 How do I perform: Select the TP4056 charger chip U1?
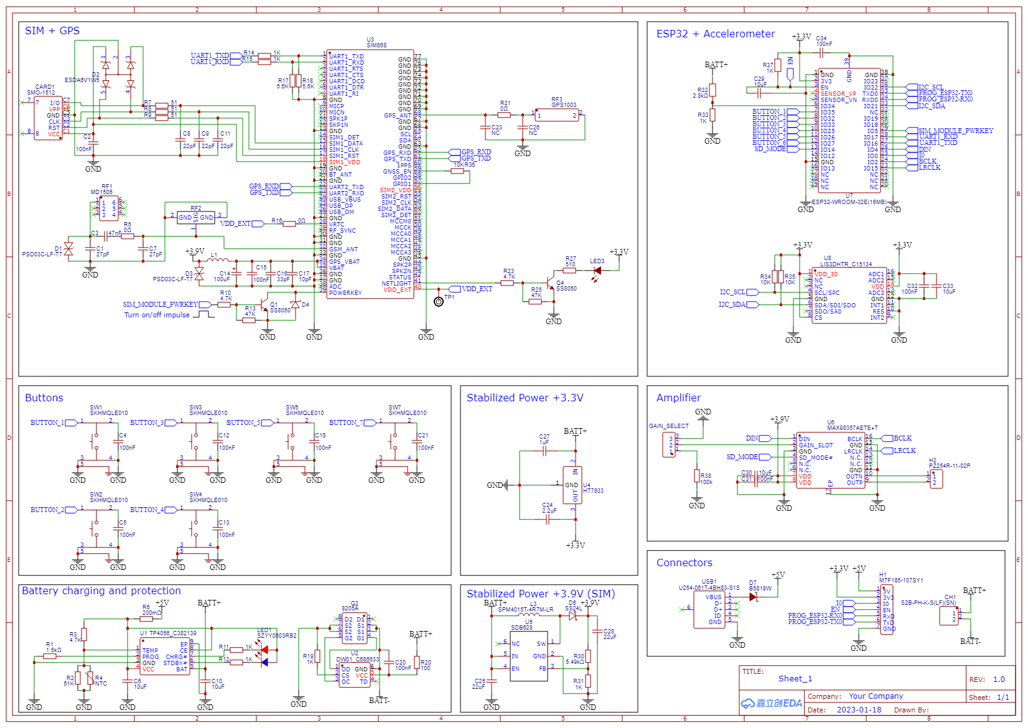(165, 656)
